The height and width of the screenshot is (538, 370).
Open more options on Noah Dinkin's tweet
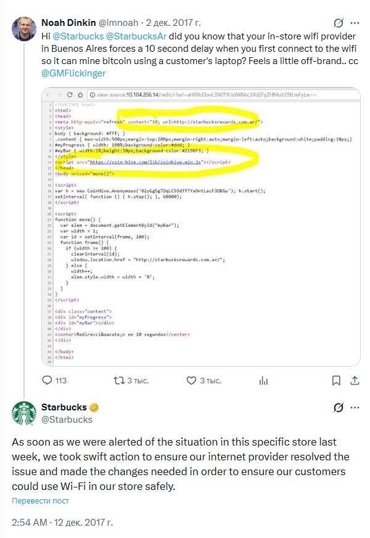point(355,23)
